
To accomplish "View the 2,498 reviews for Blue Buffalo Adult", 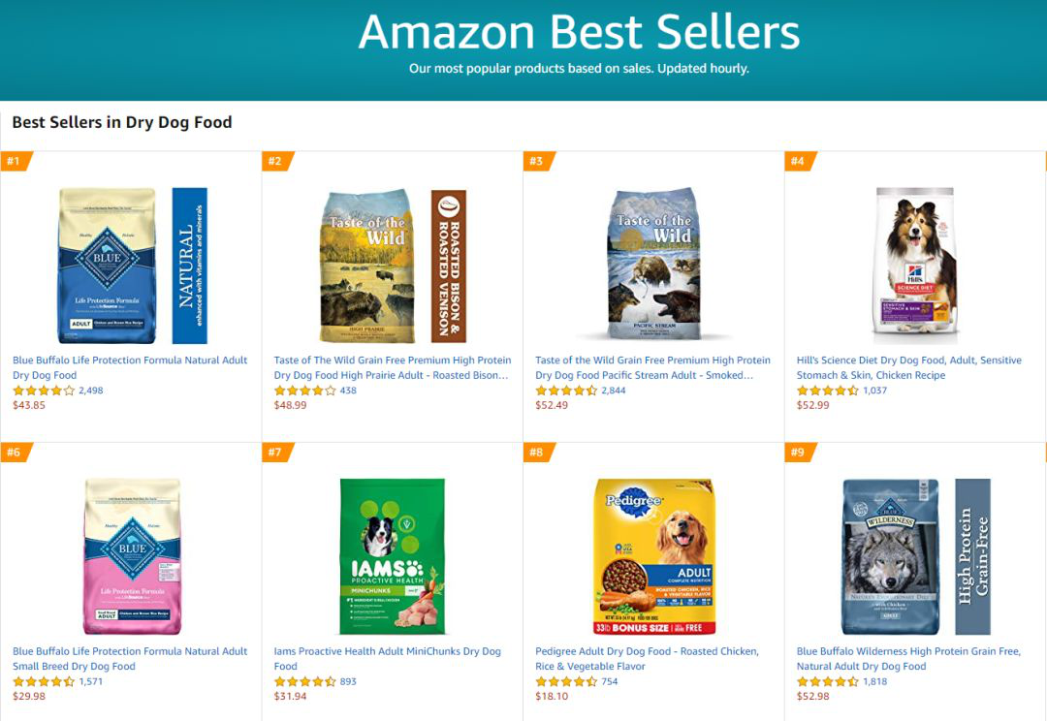I will pyautogui.click(x=91, y=391).
